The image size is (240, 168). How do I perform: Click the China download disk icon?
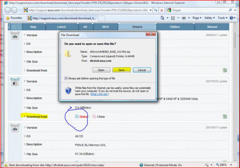pyautogui.click(x=94, y=116)
